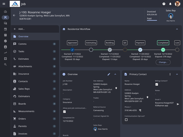Send email using arrow next to Email 1
This screenshot has height=137, width=183.
178,104
